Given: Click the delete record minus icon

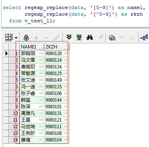Looking at the screenshot, I should click(46, 38).
